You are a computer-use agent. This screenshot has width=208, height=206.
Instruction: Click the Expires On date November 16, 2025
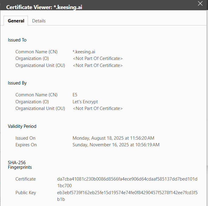116,145
